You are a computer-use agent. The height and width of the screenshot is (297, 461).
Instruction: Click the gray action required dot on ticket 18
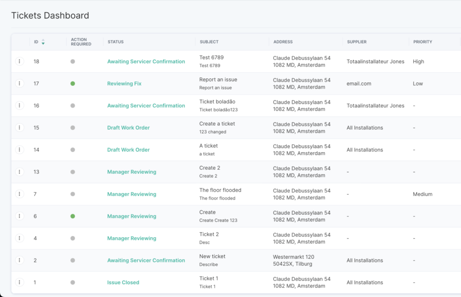(72, 61)
